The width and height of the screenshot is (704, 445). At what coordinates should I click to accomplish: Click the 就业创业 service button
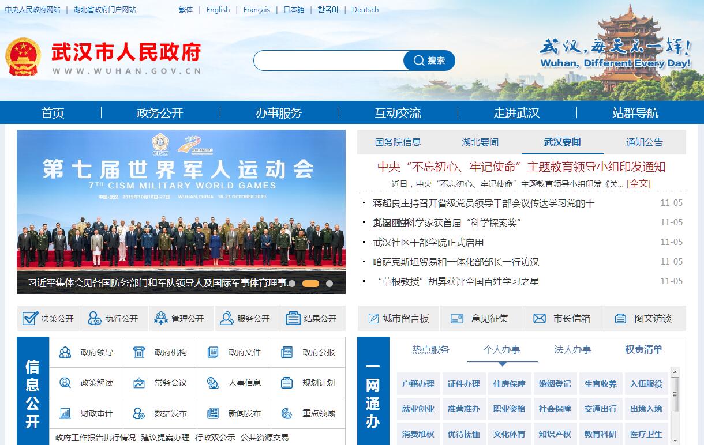(418, 409)
